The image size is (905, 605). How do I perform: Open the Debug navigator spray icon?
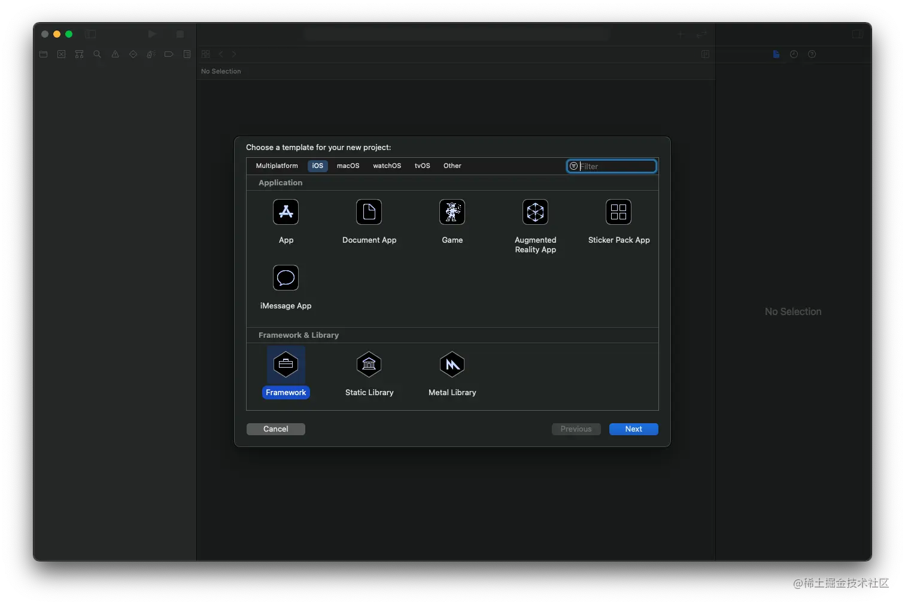click(151, 54)
